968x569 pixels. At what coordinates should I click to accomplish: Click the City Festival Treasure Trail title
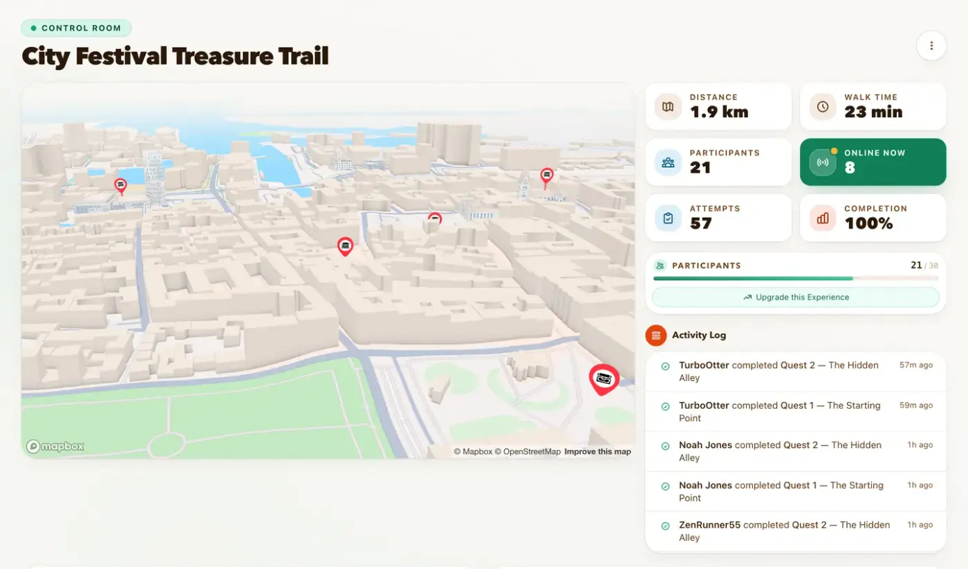pyautogui.click(x=175, y=56)
